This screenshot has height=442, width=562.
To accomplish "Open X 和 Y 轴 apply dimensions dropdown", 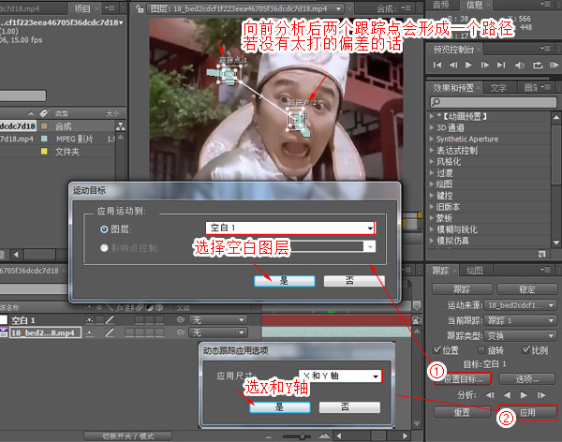I will (340, 376).
